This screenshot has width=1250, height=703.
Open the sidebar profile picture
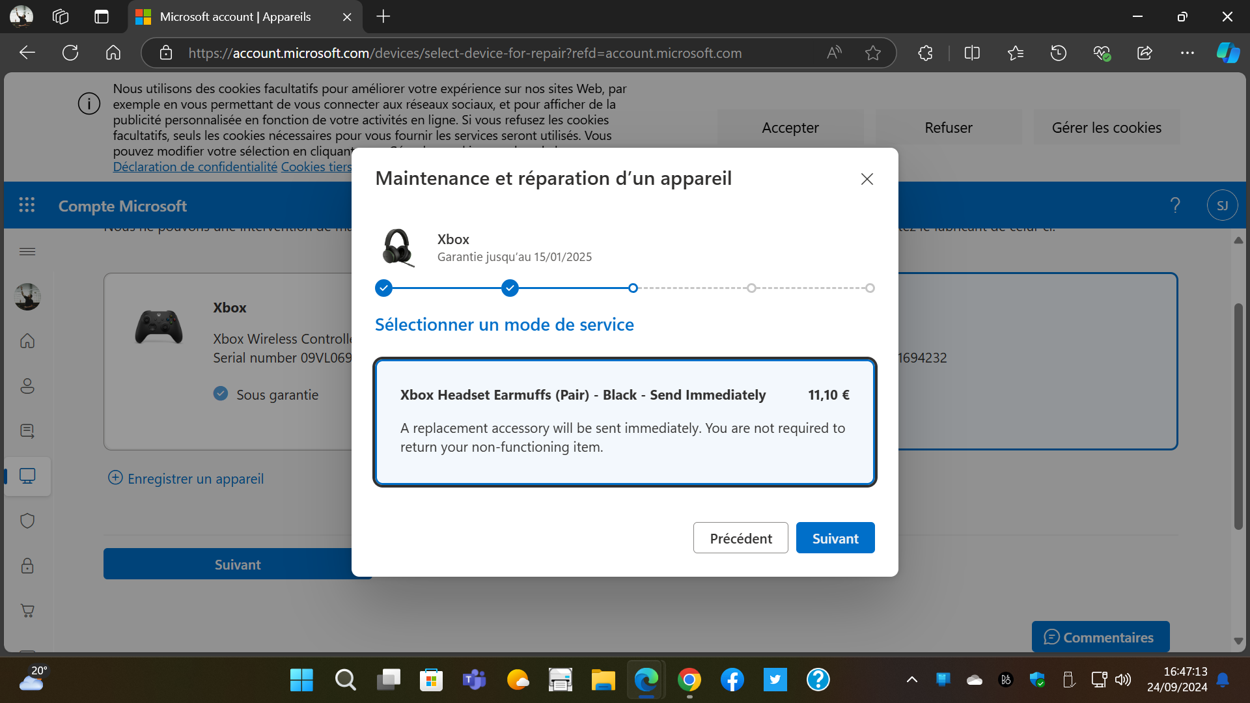click(x=27, y=297)
